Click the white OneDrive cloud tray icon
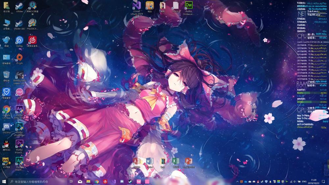 click(x=250, y=182)
